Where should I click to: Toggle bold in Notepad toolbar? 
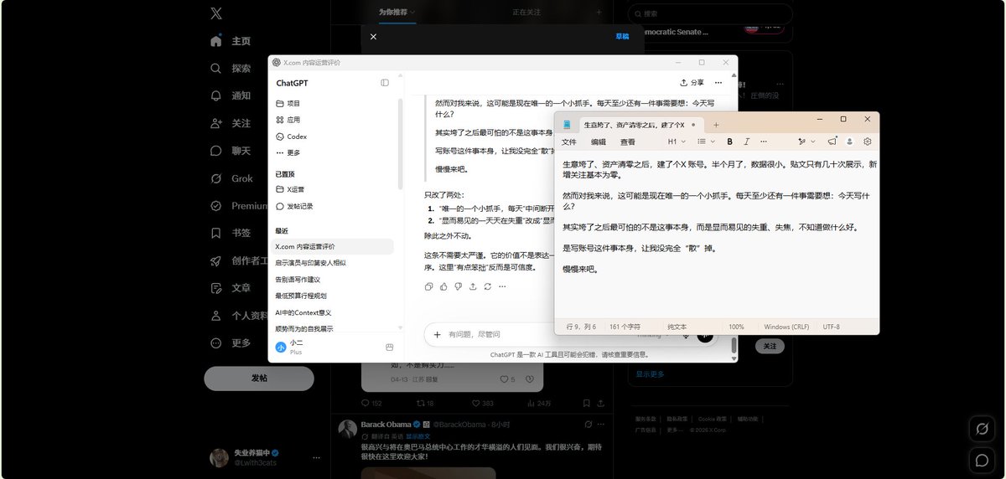click(729, 142)
